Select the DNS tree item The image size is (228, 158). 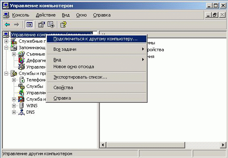[x=30, y=112]
